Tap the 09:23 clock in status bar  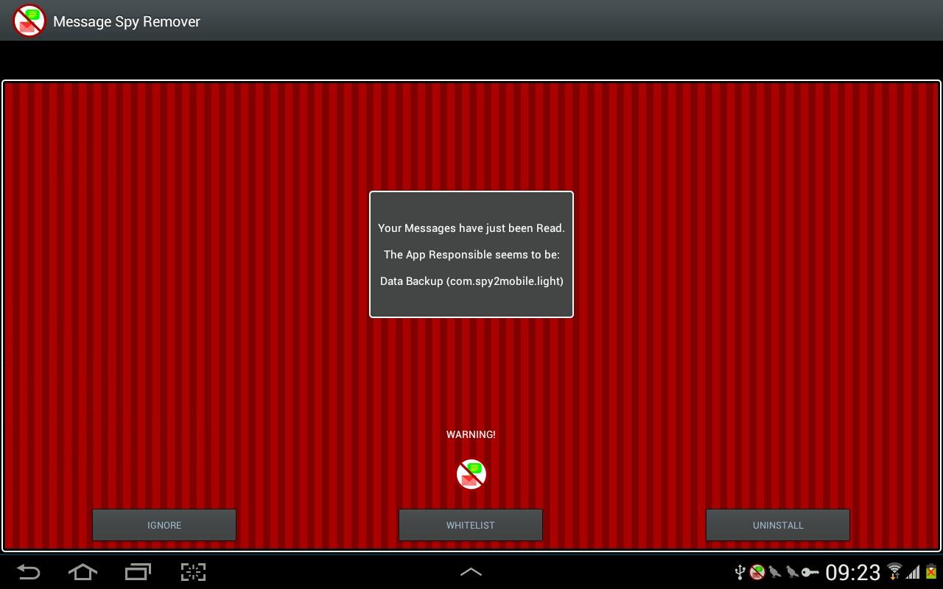click(852, 572)
